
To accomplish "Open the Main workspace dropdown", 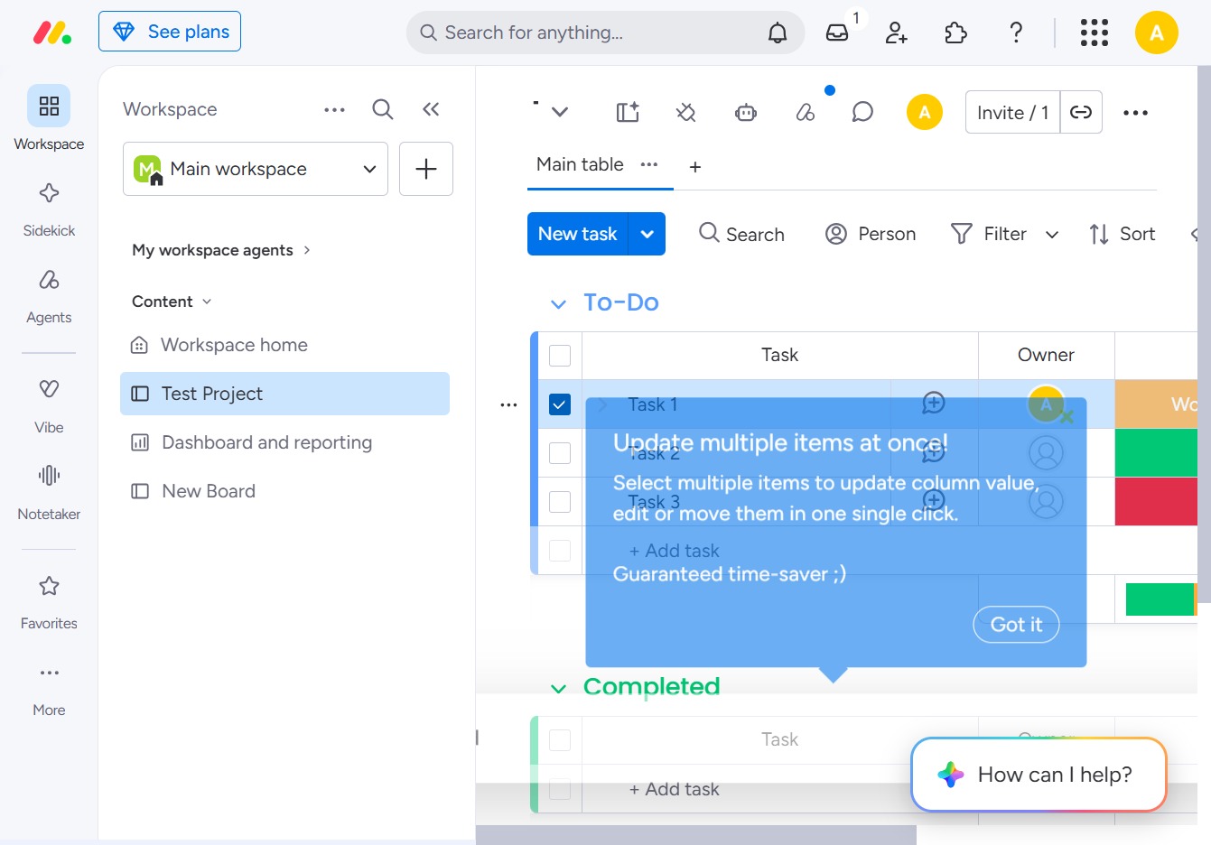I will (x=256, y=169).
